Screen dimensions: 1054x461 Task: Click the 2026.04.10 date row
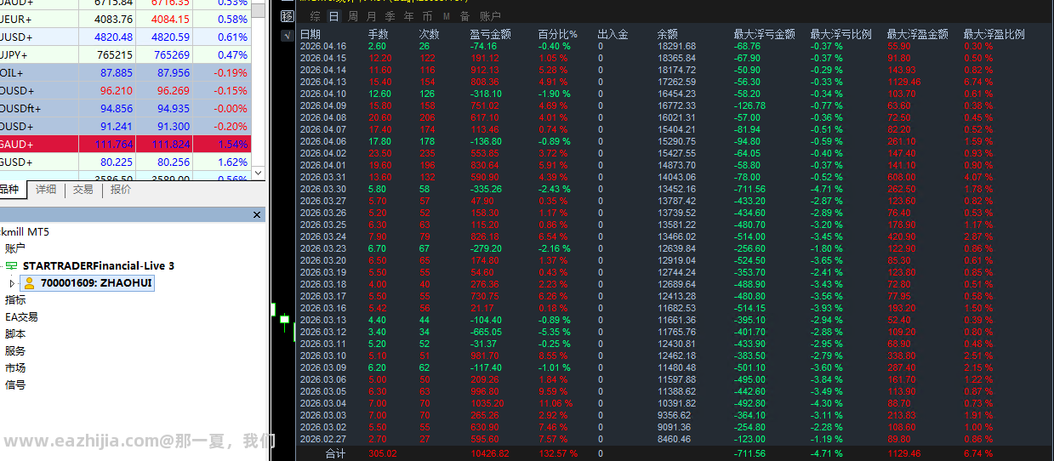(x=323, y=94)
